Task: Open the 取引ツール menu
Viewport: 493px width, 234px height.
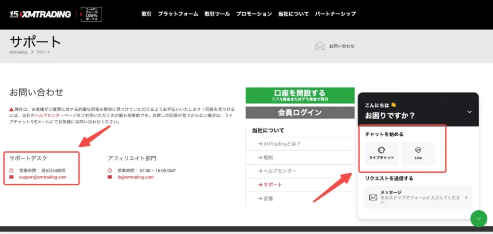Action: (217, 14)
